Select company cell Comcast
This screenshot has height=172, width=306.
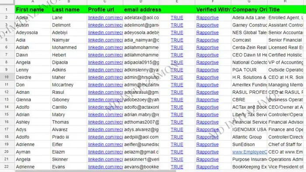coord(249,40)
